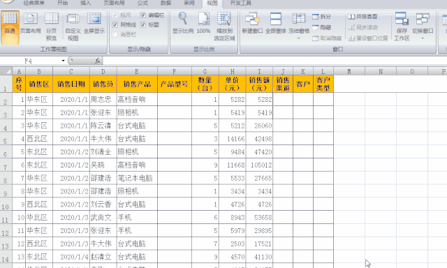This screenshot has width=447, height=268.
Task: Click cell containing 武尚文
Action: pos(103,217)
